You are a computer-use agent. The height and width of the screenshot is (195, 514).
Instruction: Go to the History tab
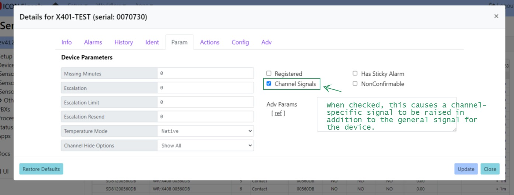click(124, 42)
